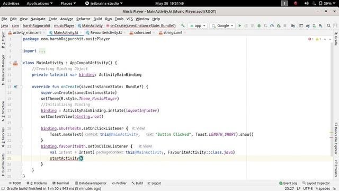The width and height of the screenshot is (339, 191).
Task: Toggle the Build Variants side panel
Action: pyautogui.click(x=3, y=165)
